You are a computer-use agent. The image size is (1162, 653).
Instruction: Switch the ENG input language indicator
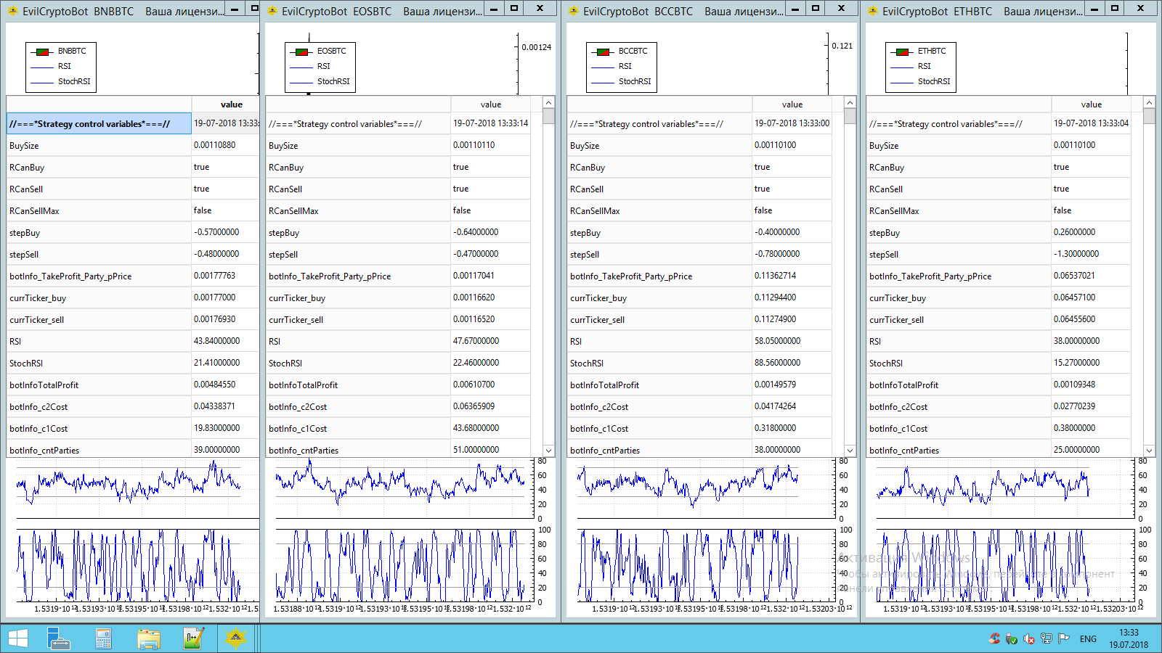1088,638
